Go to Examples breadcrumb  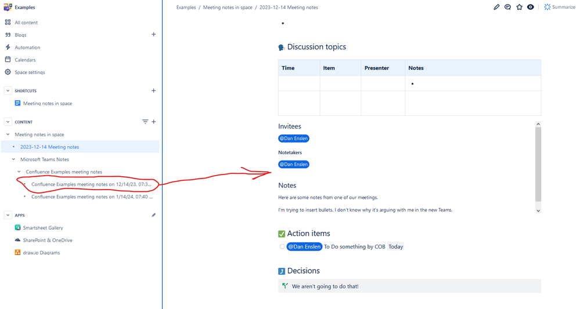coord(186,8)
